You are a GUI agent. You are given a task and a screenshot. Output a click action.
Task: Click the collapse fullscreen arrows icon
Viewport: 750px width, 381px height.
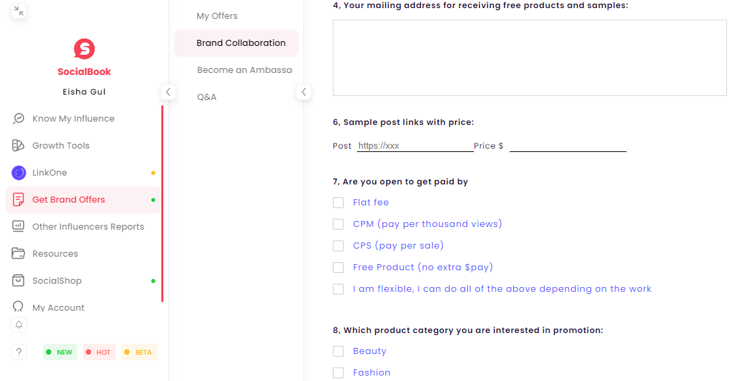click(19, 11)
